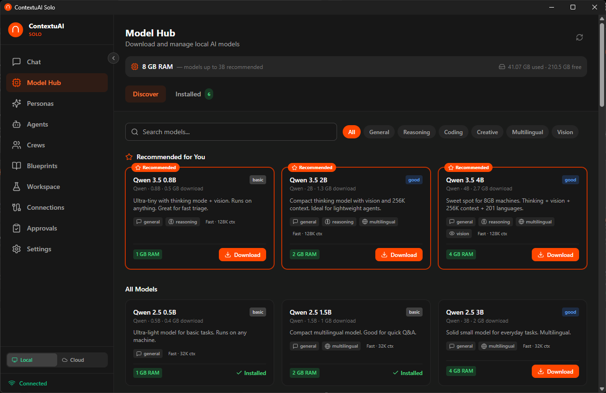The height and width of the screenshot is (393, 606).
Task: Download the Qwen 3.5 4B model
Action: pyautogui.click(x=555, y=255)
